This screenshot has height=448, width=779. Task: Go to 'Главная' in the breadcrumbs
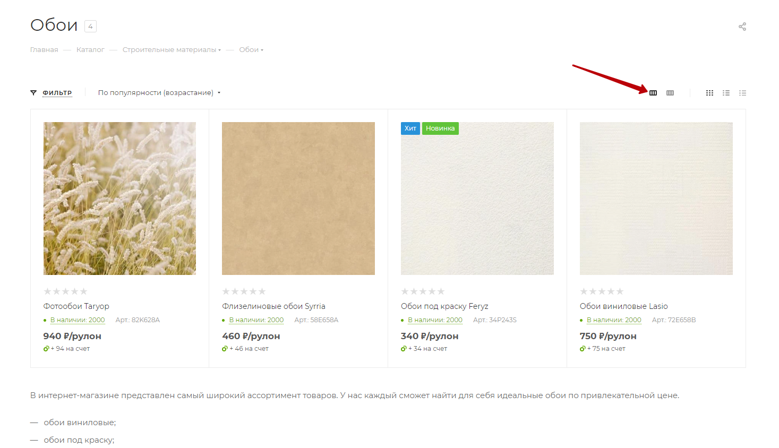click(44, 50)
